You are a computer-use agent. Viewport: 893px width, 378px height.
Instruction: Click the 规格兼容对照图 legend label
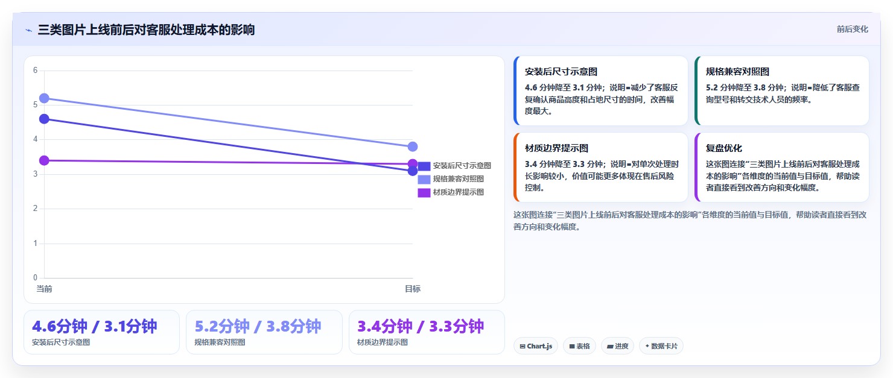click(x=459, y=179)
